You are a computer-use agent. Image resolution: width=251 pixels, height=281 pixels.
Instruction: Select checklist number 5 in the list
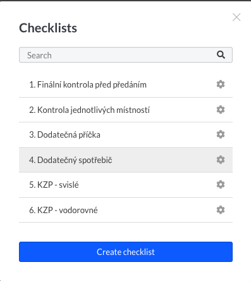click(126, 185)
